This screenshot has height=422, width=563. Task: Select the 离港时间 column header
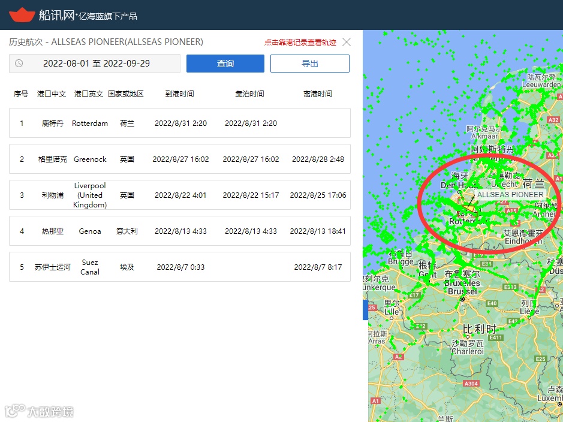click(x=318, y=94)
